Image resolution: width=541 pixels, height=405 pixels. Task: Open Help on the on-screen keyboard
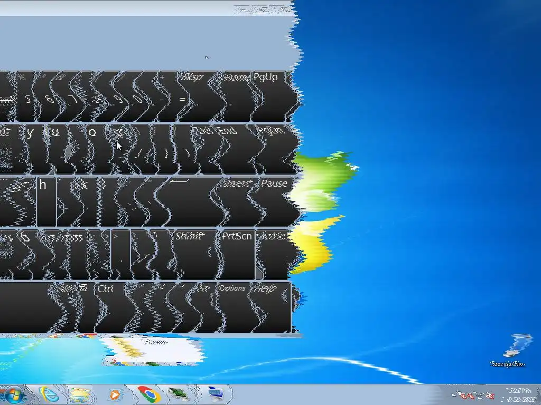[273, 307]
